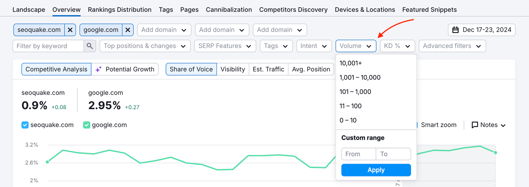
Task: Show the Avg. Position metric
Action: pyautogui.click(x=311, y=69)
